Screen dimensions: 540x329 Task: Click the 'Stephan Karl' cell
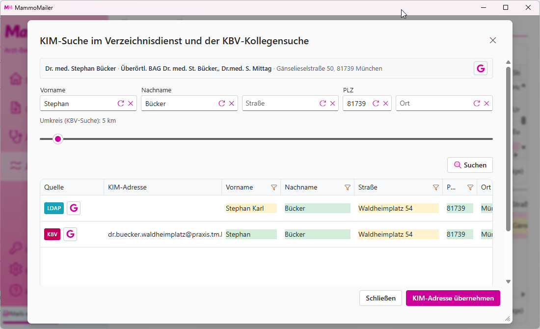(251, 208)
